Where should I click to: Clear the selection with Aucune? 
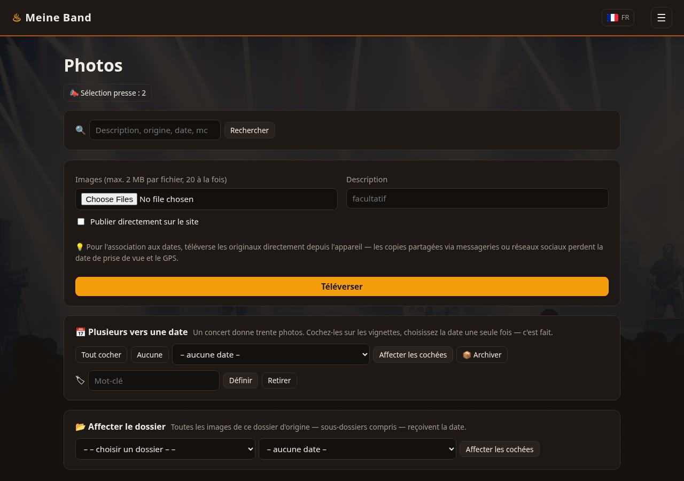coord(150,355)
